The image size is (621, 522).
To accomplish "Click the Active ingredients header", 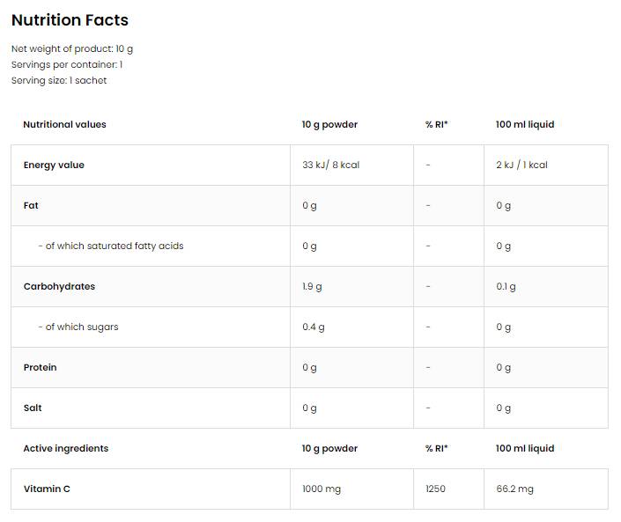I will coord(66,449).
